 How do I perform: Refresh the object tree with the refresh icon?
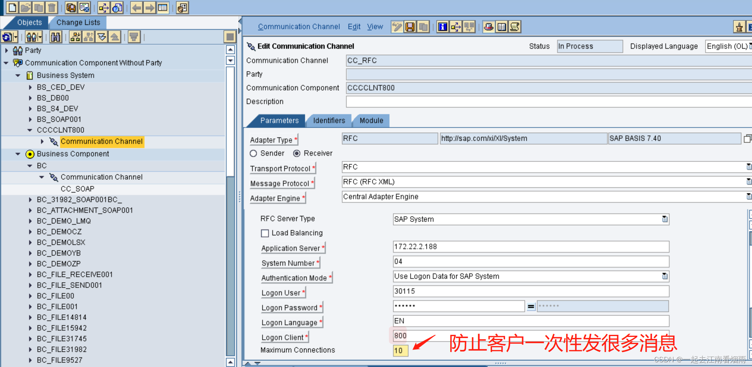click(8, 36)
